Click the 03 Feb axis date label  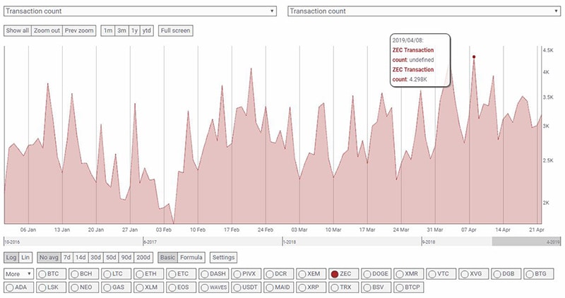tap(164, 230)
